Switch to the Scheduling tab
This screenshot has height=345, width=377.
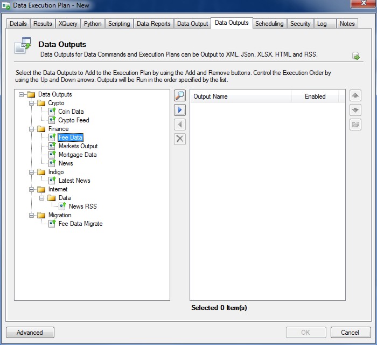coord(269,24)
